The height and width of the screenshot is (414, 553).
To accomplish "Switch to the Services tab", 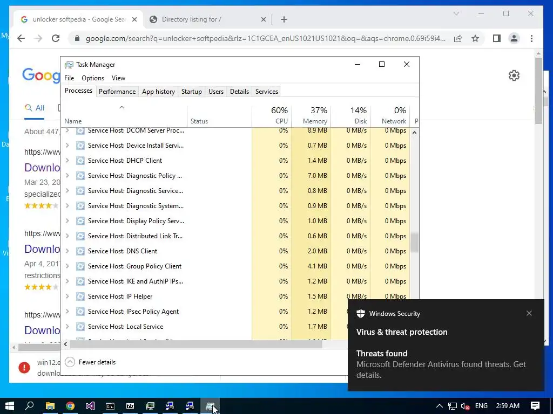I will (x=267, y=92).
